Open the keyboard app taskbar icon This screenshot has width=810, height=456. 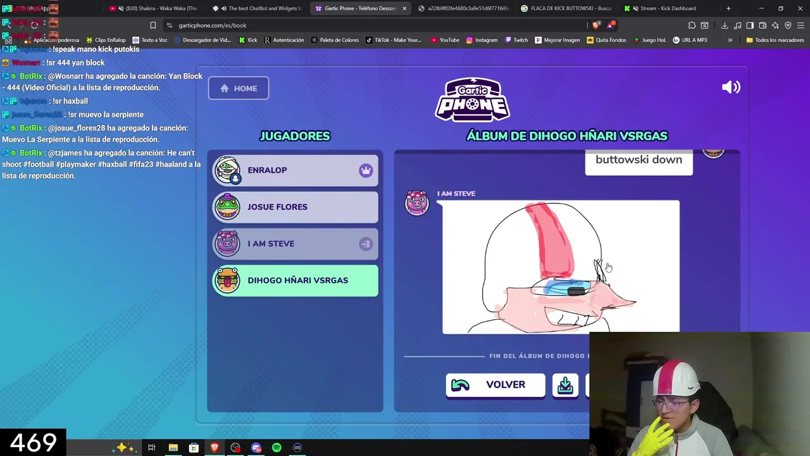(x=297, y=448)
